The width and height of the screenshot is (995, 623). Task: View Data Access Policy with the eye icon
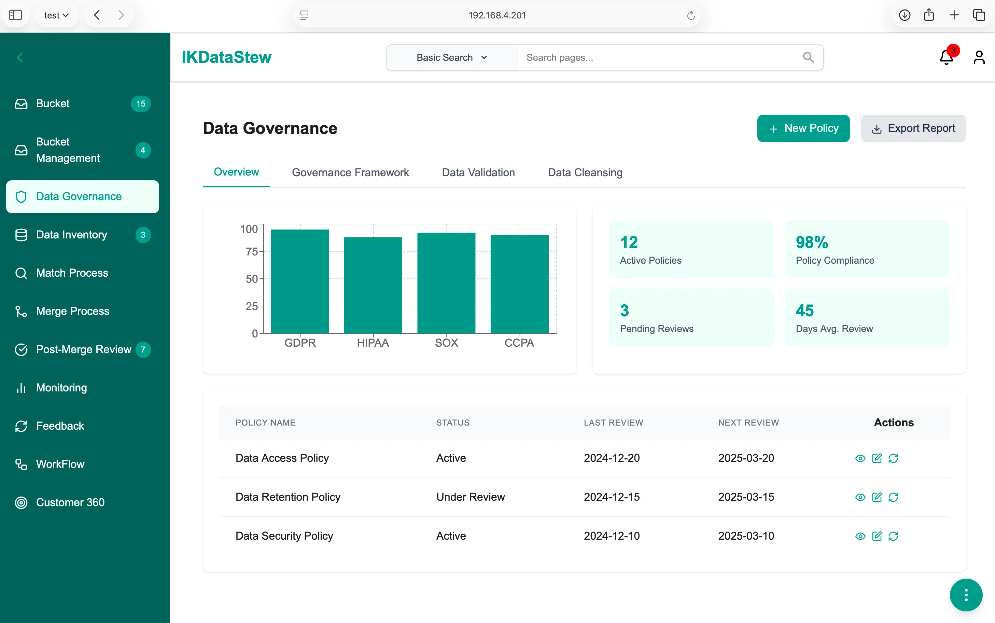point(861,458)
